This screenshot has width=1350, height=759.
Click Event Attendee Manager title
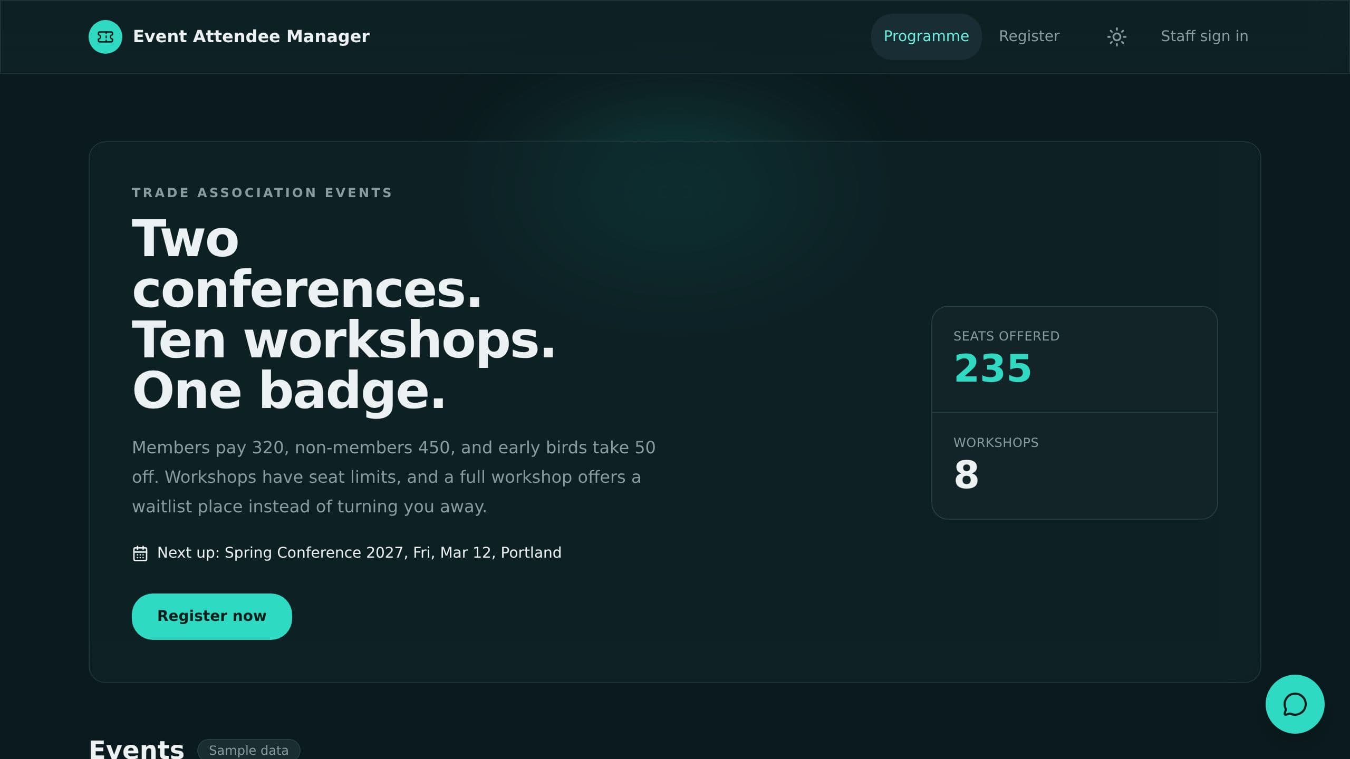coord(251,36)
